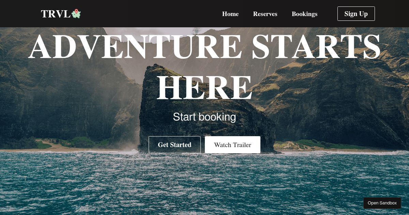409x215 pixels.
Task: Open the Home nav link
Action: [x=230, y=14]
